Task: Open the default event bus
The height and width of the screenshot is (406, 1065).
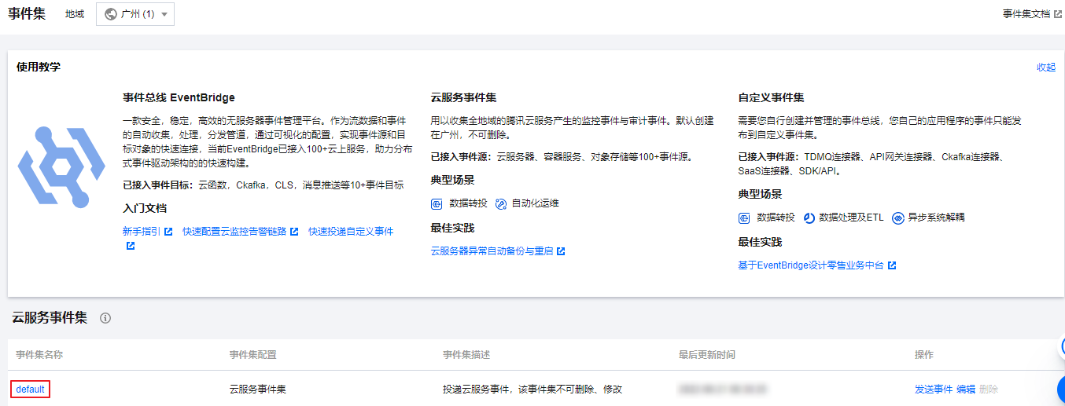Action: click(x=31, y=390)
